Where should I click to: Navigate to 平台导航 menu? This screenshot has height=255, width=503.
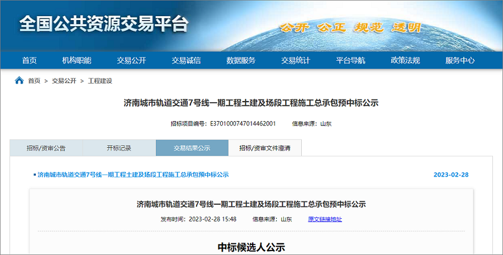350,60
